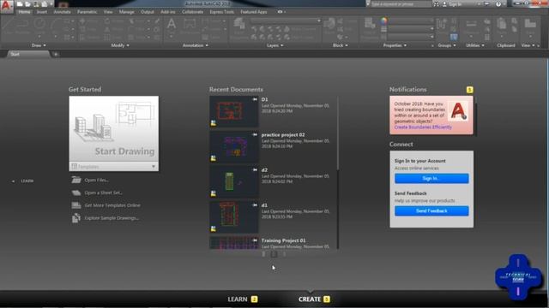This screenshot has width=549, height=308.
Task: Click the Explore Sample Drawings icon
Action: [x=76, y=218]
